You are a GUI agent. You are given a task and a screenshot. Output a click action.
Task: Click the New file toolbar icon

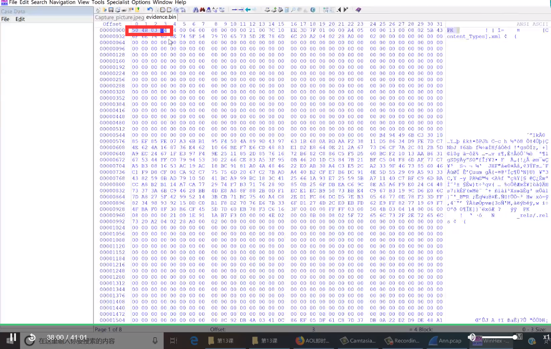tap(98, 10)
